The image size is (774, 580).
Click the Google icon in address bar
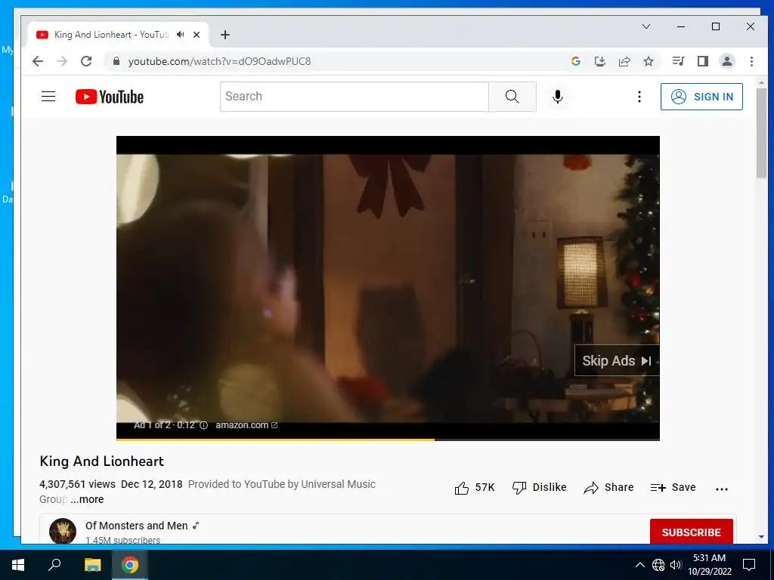[575, 61]
